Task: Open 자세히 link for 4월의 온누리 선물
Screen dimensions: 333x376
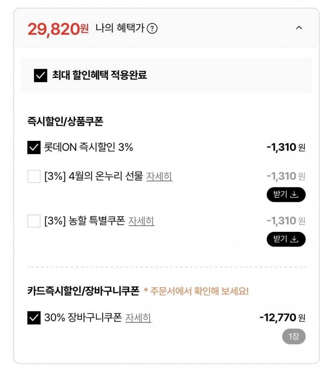Action: 159,176
